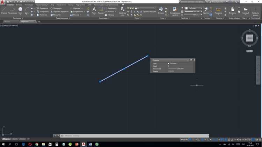262x147 pixels.
Task: Expand the Аннотации panel
Action: coord(104,18)
